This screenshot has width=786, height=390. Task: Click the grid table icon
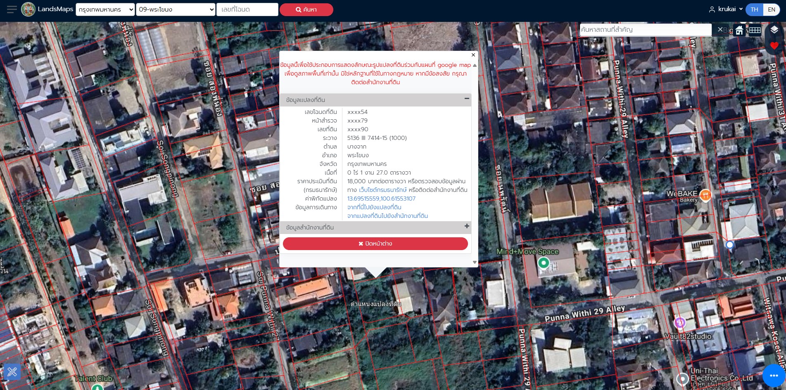pos(755,30)
